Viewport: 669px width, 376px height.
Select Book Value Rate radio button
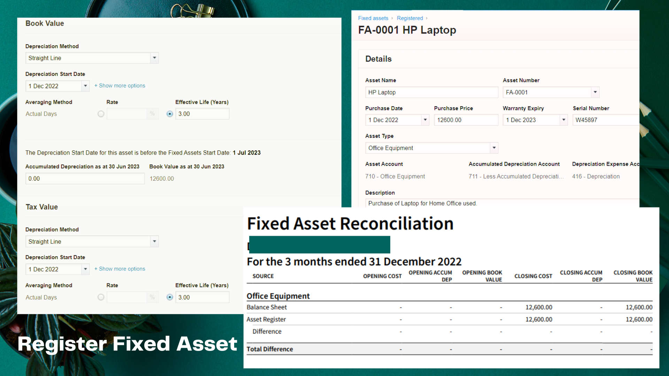tap(101, 114)
